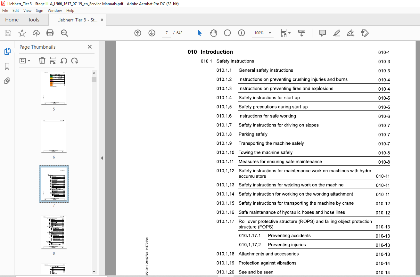Viewport: 420px width, 277px height.
Task: Open the File menu
Action: point(5,11)
